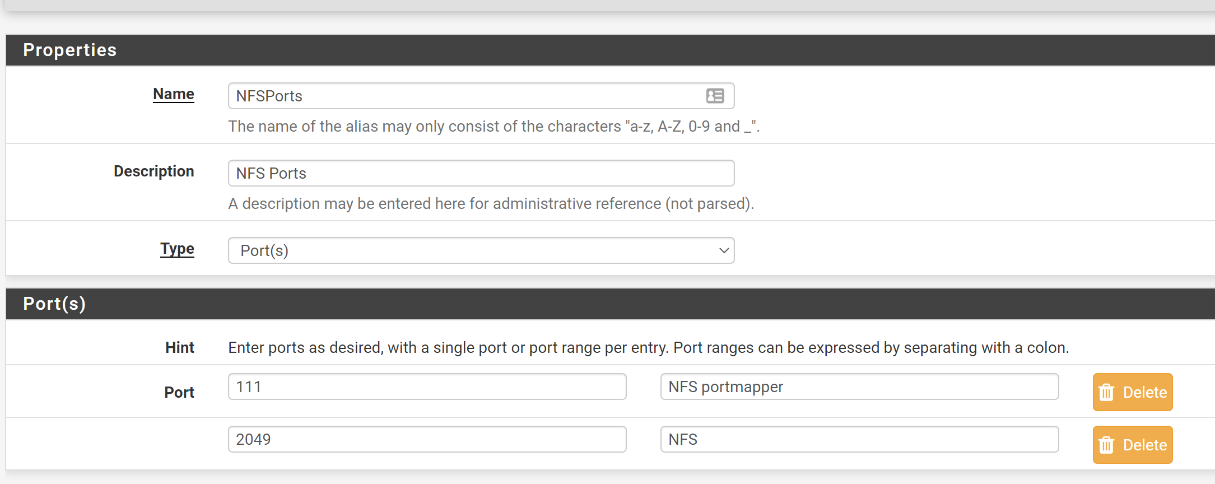The height and width of the screenshot is (484, 1215).
Task: Edit the NFS portmapper description field
Action: [859, 387]
